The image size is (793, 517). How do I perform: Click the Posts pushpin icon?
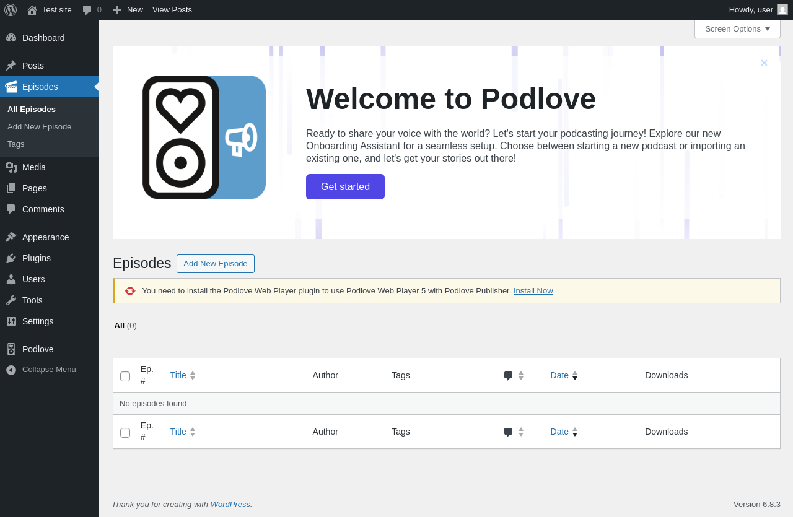coord(11,66)
